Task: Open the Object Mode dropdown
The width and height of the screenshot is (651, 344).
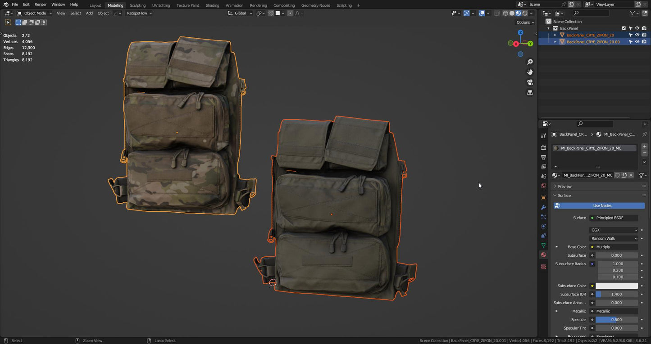Action: tap(35, 13)
